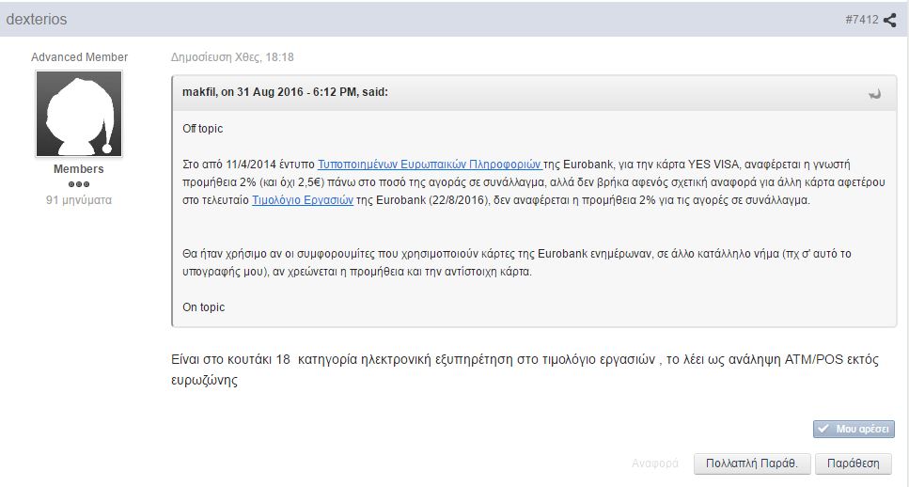Click the checkmark on Μου αρέσει button

(823, 429)
